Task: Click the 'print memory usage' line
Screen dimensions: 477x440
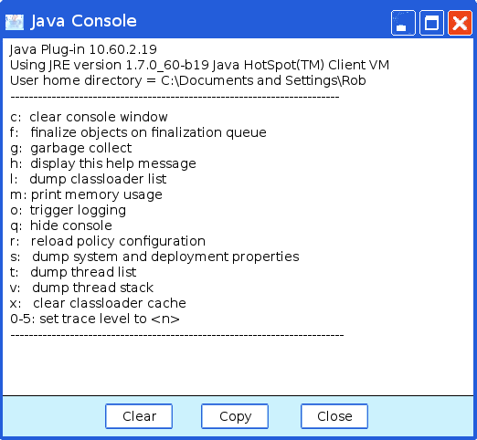Action: (86, 194)
